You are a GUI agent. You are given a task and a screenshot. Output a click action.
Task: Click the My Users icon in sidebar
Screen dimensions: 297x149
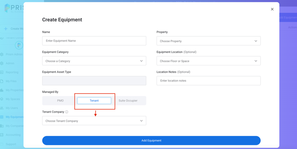coord(2,108)
